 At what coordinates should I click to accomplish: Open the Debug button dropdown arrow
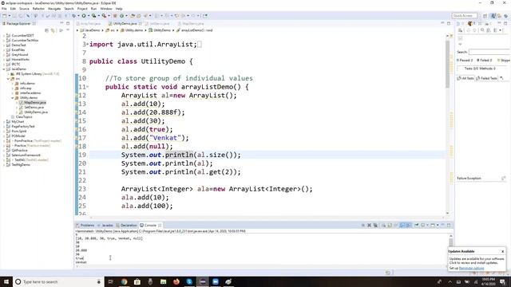click(x=78, y=16)
